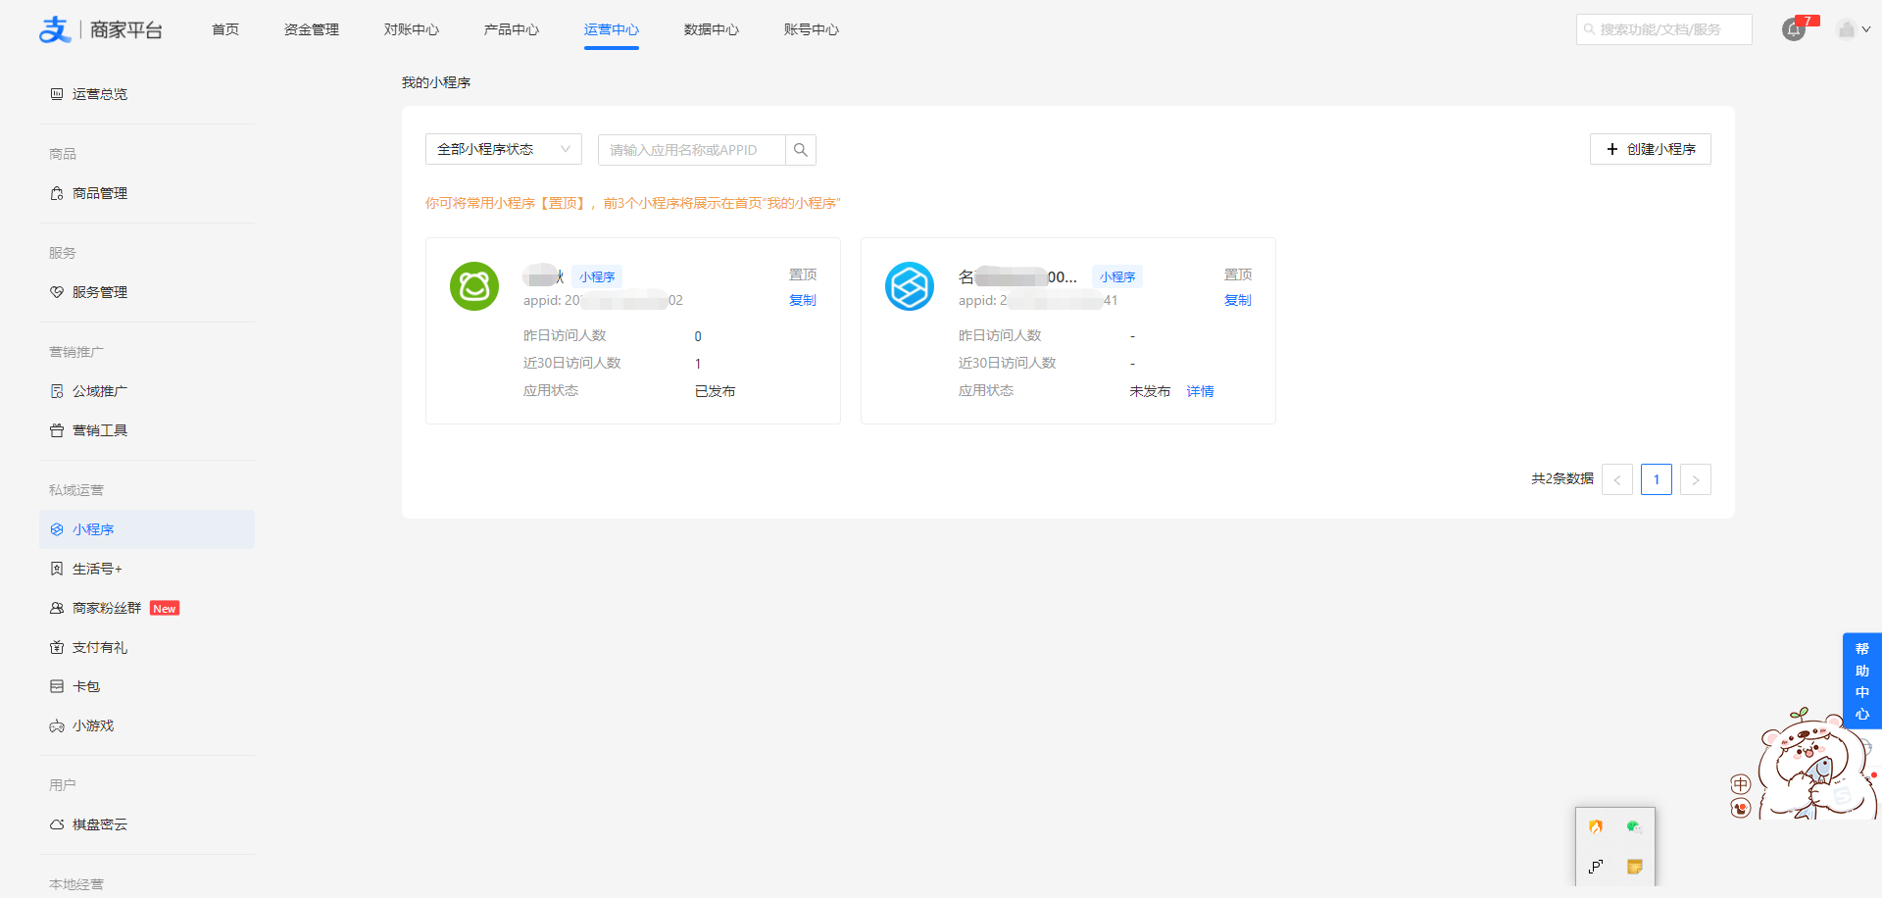Click the 小游戏 gamepad icon
Viewport: 1882px width, 898px height.
(57, 726)
